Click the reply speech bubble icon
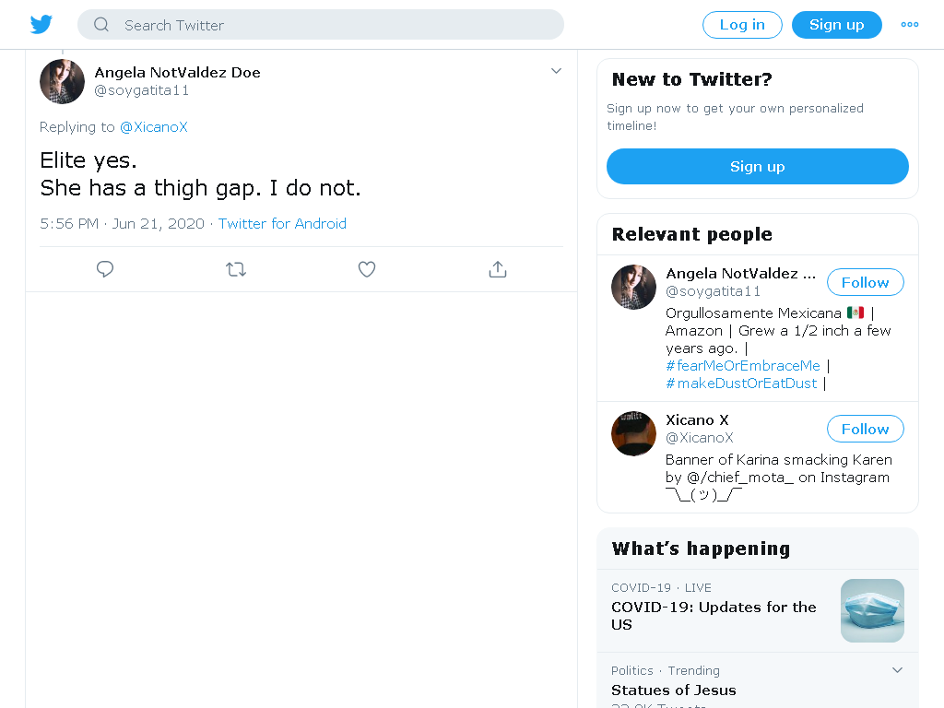 105,269
